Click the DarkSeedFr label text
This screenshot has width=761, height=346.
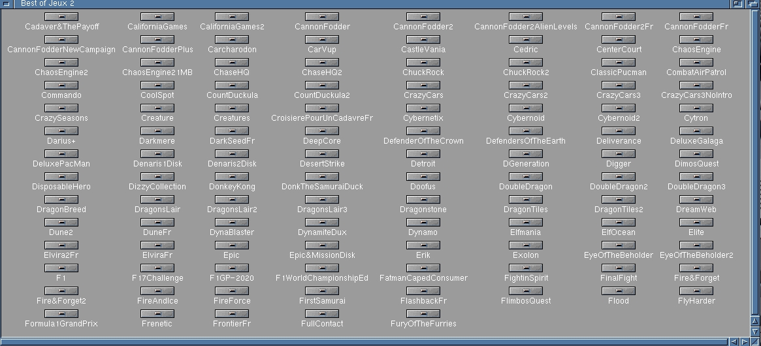[231, 141]
